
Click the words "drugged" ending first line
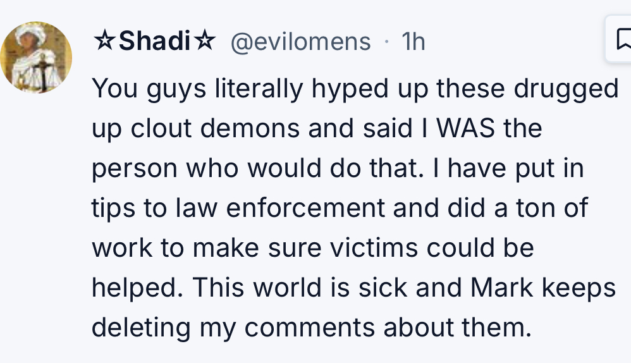point(566,89)
